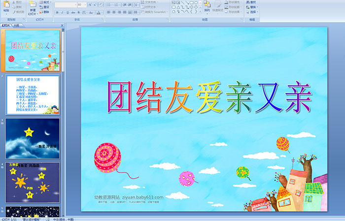This screenshot has width=345, height=221.
Task: Select the Triangle shape
Action: pos(178,7)
